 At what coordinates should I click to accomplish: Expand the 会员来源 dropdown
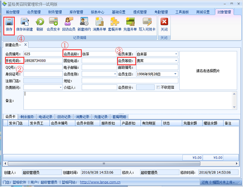pyautogui.click(x=176, y=54)
